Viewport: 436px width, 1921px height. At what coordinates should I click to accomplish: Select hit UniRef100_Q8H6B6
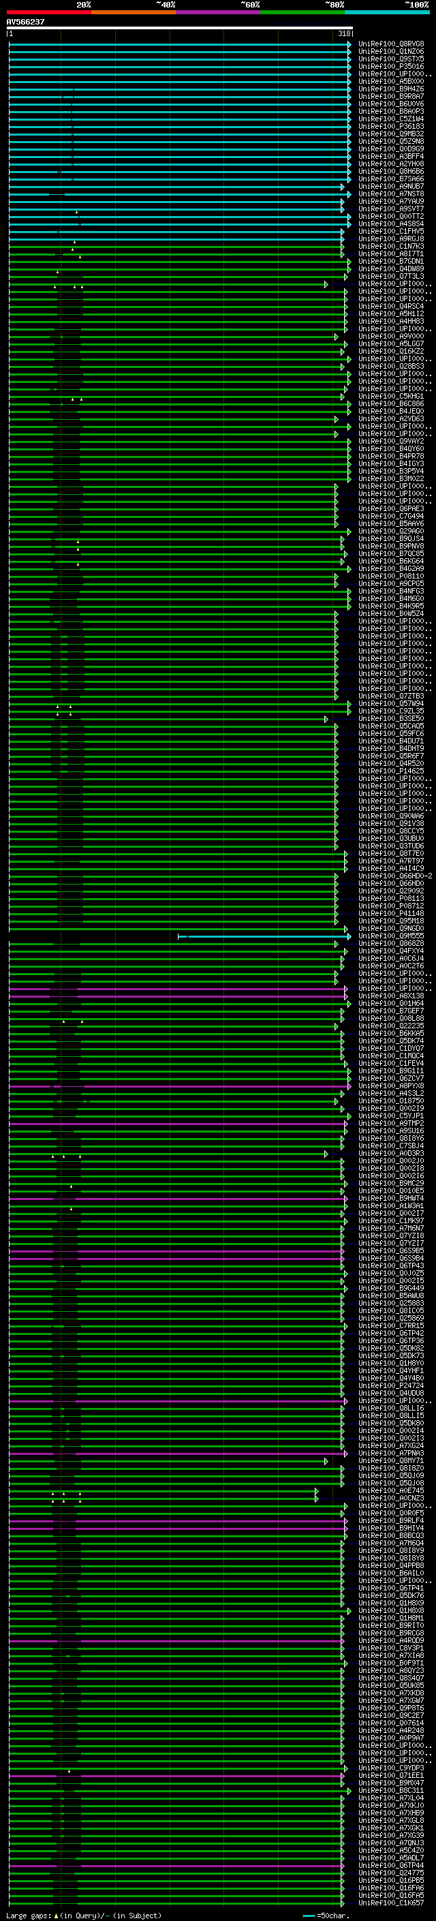[x=391, y=172]
